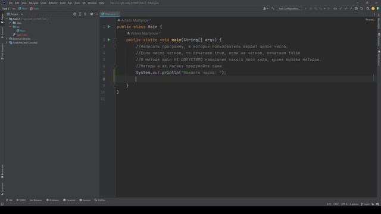Hide the Project panel via minus icon

click(x=96, y=14)
